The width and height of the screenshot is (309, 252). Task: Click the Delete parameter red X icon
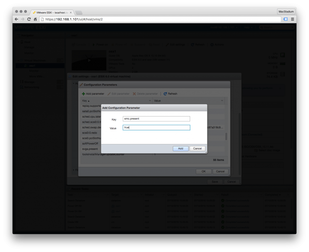coord(134,94)
